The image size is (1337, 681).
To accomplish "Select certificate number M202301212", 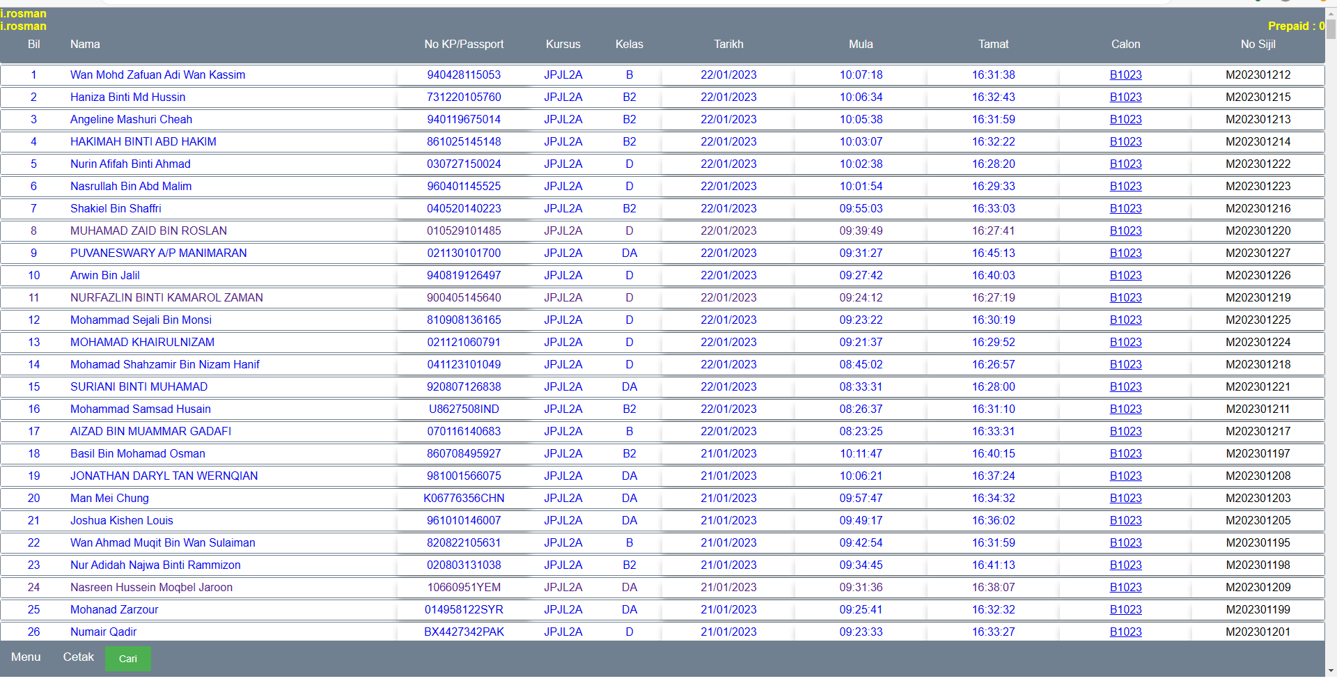I will click(1258, 75).
